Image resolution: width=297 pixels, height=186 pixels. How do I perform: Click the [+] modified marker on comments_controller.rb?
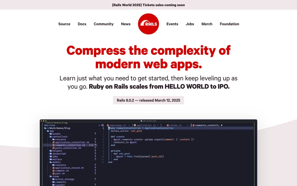91,145
